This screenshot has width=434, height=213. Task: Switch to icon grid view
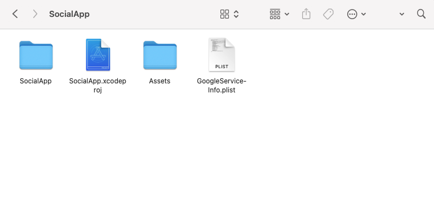224,14
